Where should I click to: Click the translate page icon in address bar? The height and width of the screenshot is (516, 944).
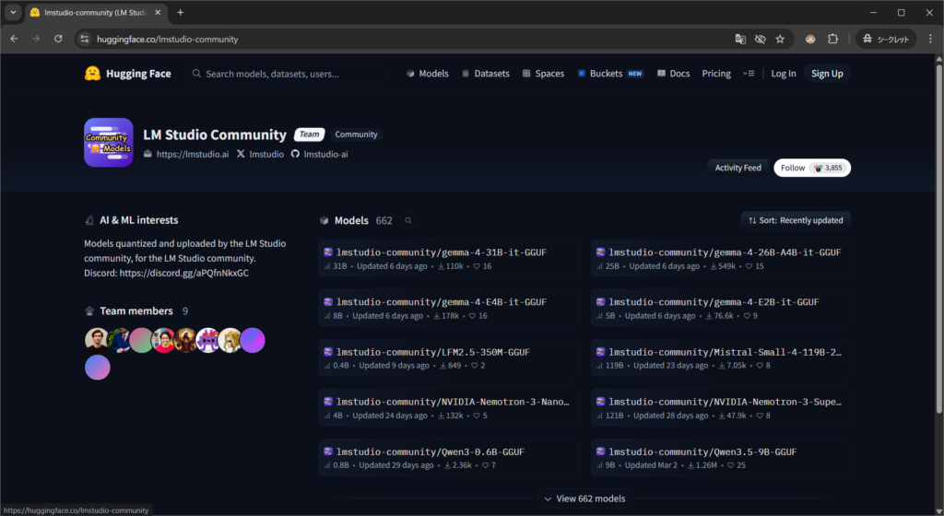tap(739, 40)
